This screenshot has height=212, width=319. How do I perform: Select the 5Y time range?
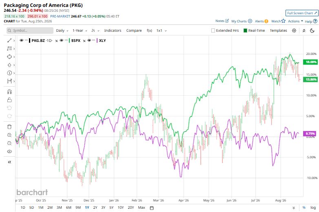tap(111, 208)
